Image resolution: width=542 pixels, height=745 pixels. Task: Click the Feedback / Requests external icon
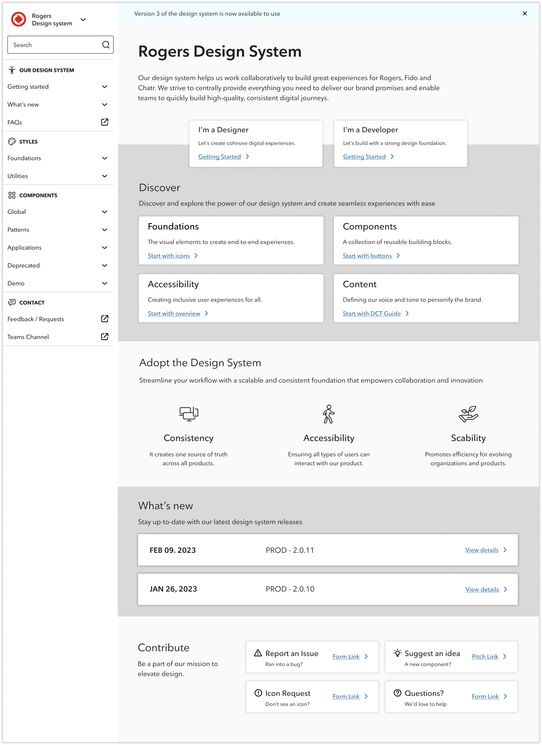click(105, 319)
